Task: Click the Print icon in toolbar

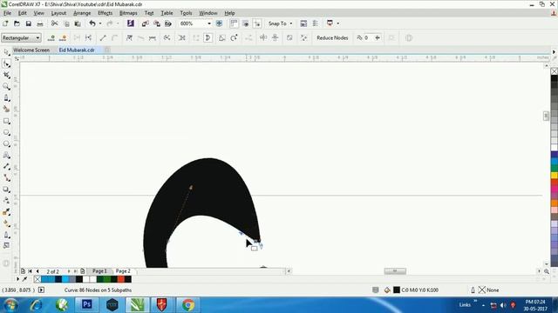Action: click(x=40, y=23)
